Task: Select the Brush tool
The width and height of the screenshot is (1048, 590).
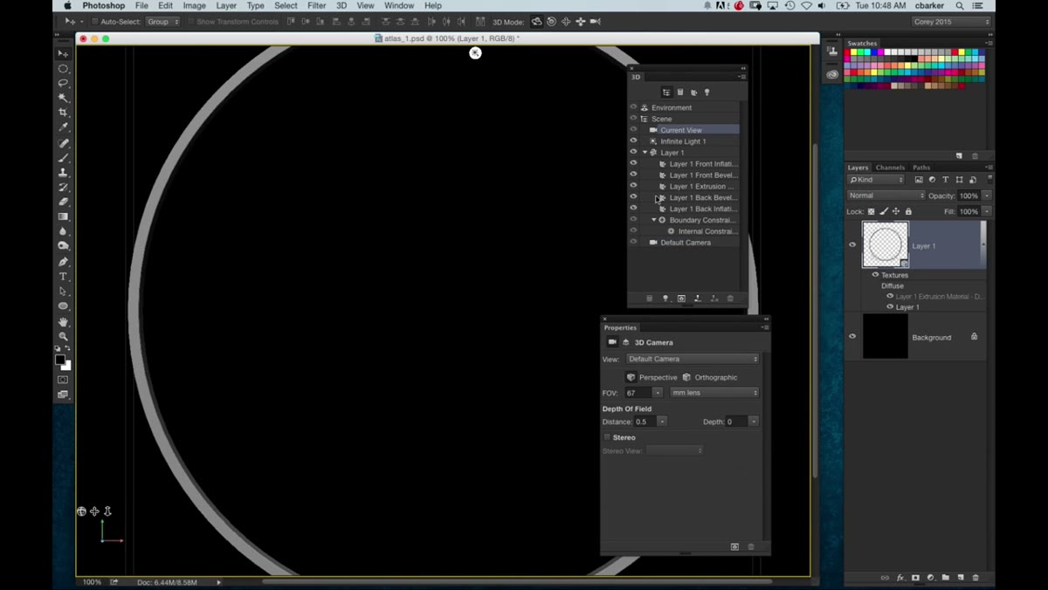Action: point(63,158)
